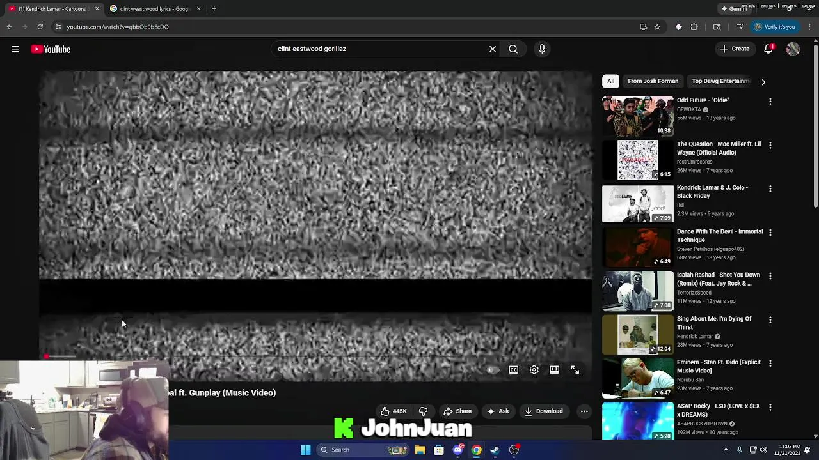819x460 pixels.
Task: Open options for The Question video
Action: coord(770,145)
